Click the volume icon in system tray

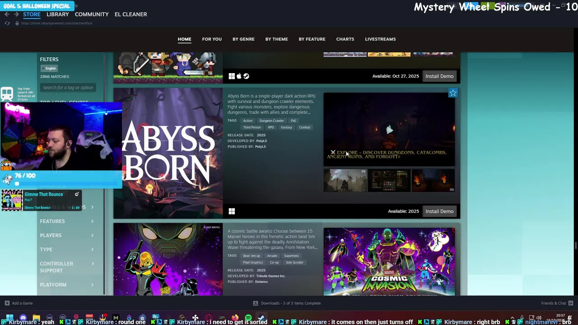pos(539,318)
